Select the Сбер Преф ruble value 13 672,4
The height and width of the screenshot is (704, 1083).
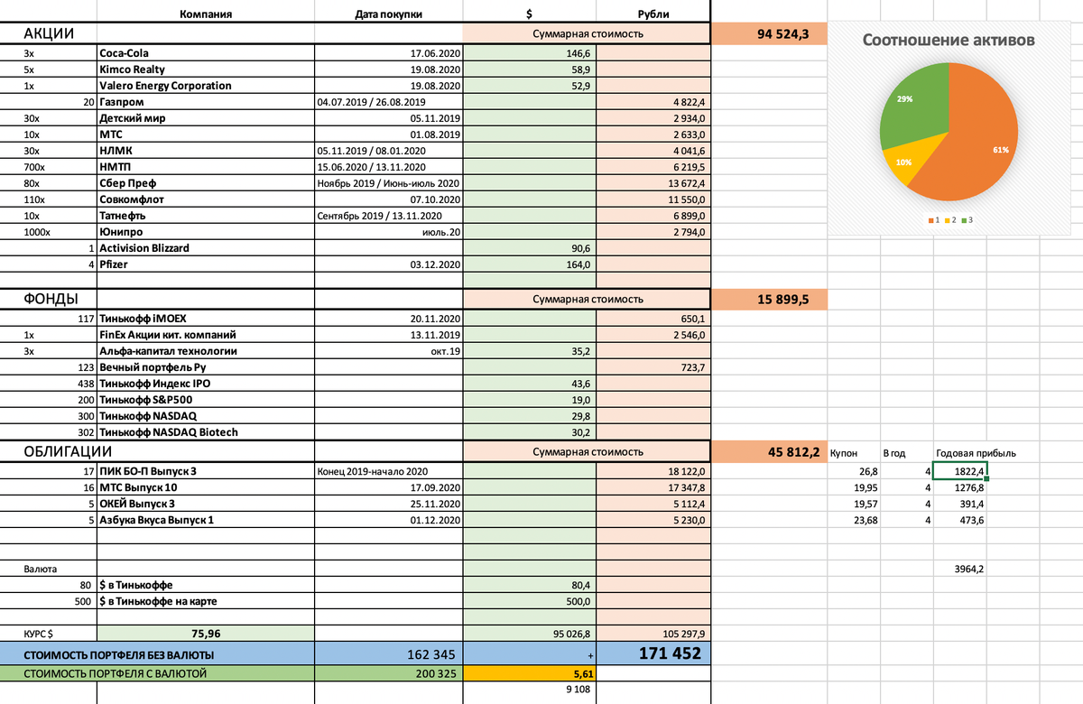[x=654, y=183]
